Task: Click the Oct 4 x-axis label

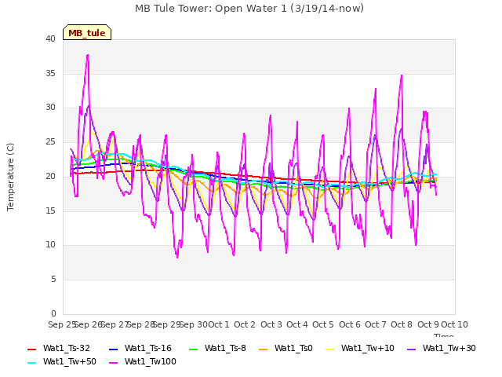Action: point(297,324)
